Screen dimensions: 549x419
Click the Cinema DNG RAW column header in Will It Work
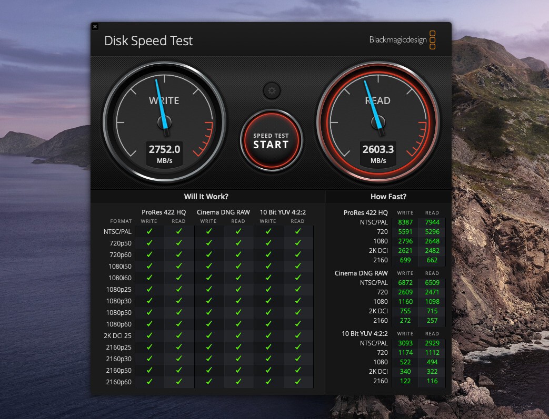(x=223, y=212)
